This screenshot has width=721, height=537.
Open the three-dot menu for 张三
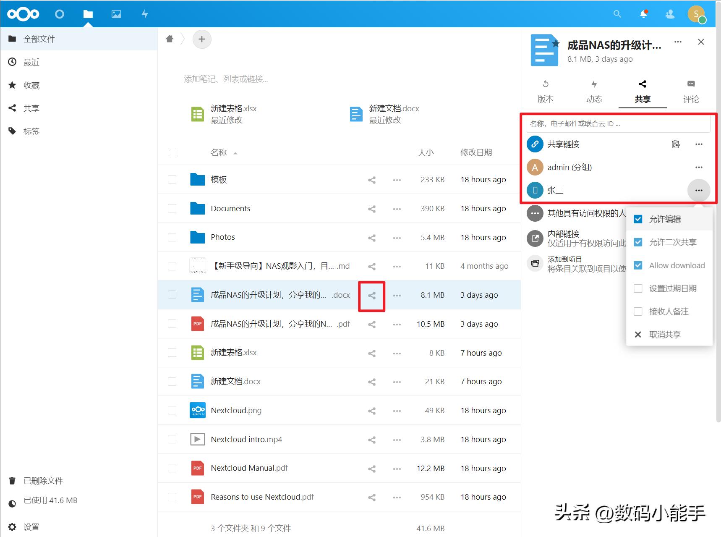tap(699, 190)
